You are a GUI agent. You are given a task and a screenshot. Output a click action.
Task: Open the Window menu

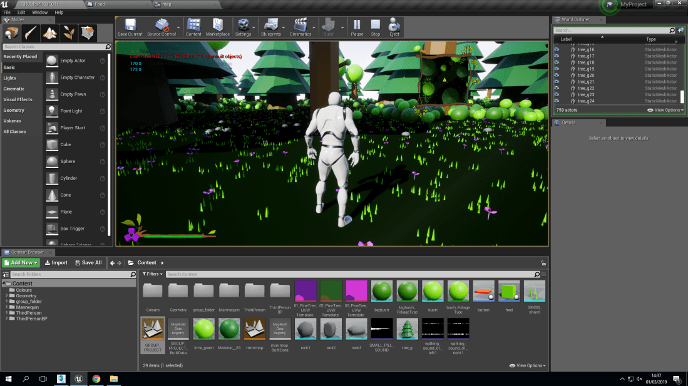pyautogui.click(x=39, y=12)
